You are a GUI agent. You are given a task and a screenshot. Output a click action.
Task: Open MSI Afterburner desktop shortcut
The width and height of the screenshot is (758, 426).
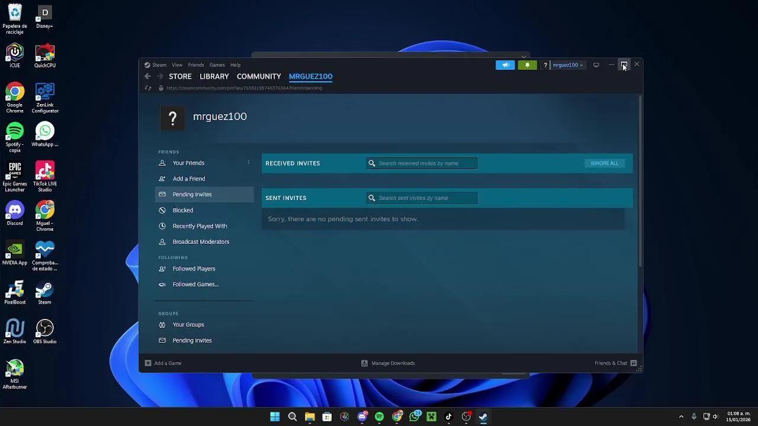click(x=15, y=375)
